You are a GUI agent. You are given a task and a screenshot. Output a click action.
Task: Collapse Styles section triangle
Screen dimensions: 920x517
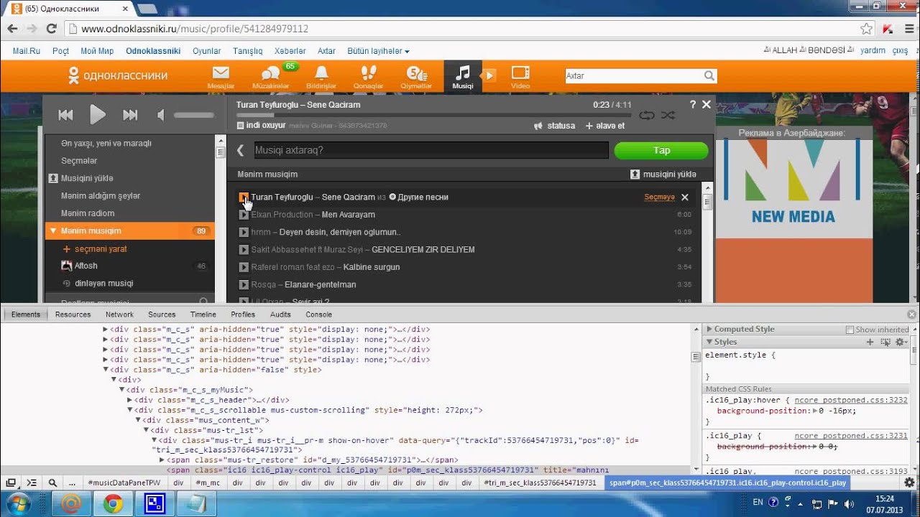[x=709, y=342]
